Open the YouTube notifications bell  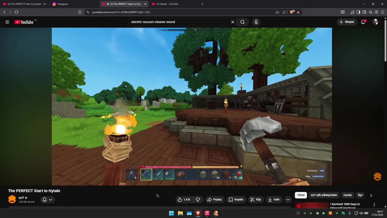tap(363, 22)
